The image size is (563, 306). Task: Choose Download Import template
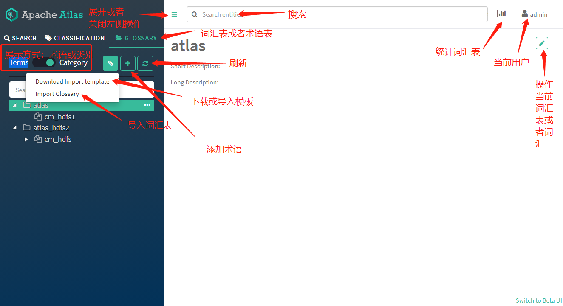72,81
